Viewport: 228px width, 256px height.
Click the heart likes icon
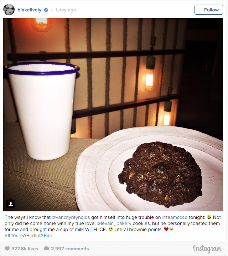(x=7, y=249)
